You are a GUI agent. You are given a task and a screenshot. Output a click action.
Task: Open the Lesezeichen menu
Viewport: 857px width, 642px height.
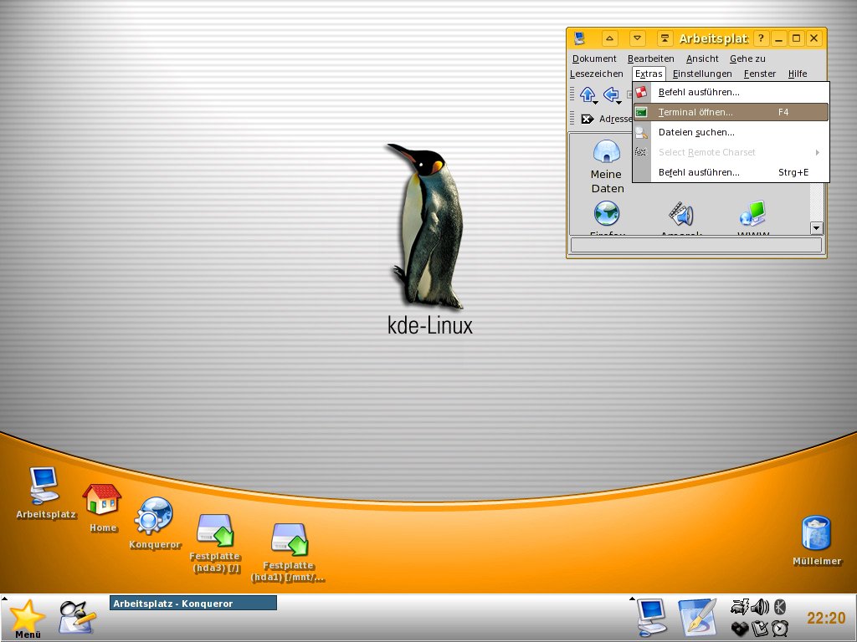point(596,74)
